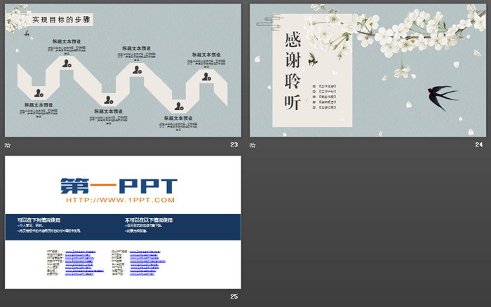The width and height of the screenshot is (491, 307).
Task: Click the 实现目标的步骤 heading on slide 23
Action: click(62, 20)
